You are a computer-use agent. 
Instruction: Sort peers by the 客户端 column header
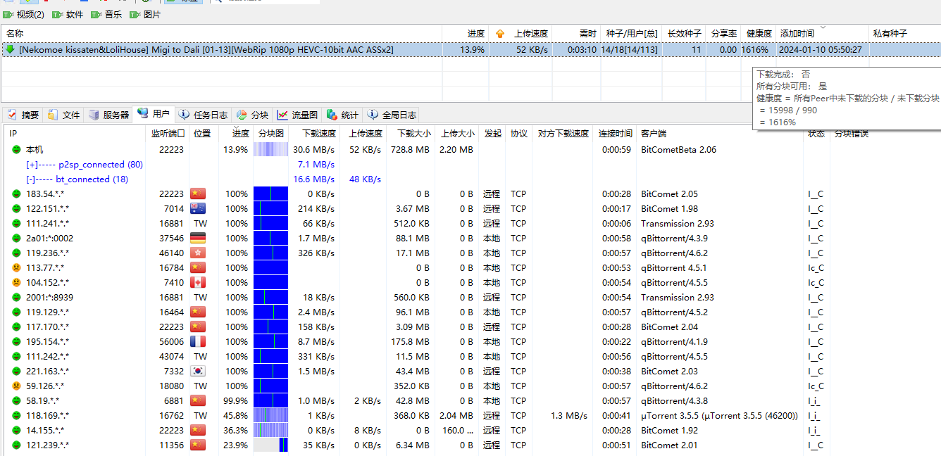(720, 133)
